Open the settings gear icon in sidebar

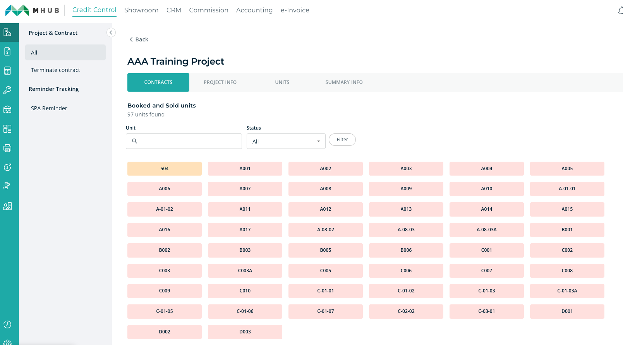7,342
